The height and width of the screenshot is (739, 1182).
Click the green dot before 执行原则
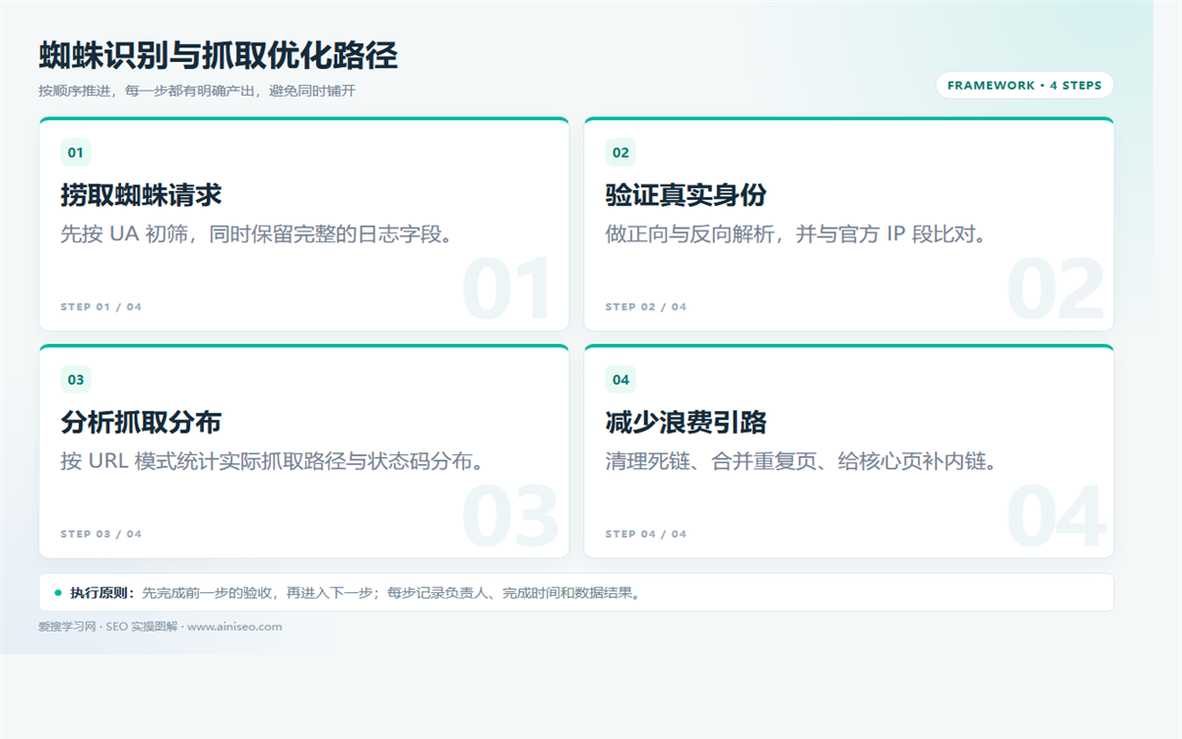(58, 592)
